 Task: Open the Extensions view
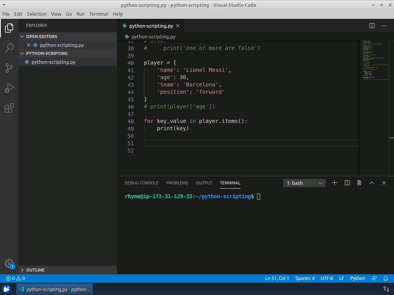[9, 108]
